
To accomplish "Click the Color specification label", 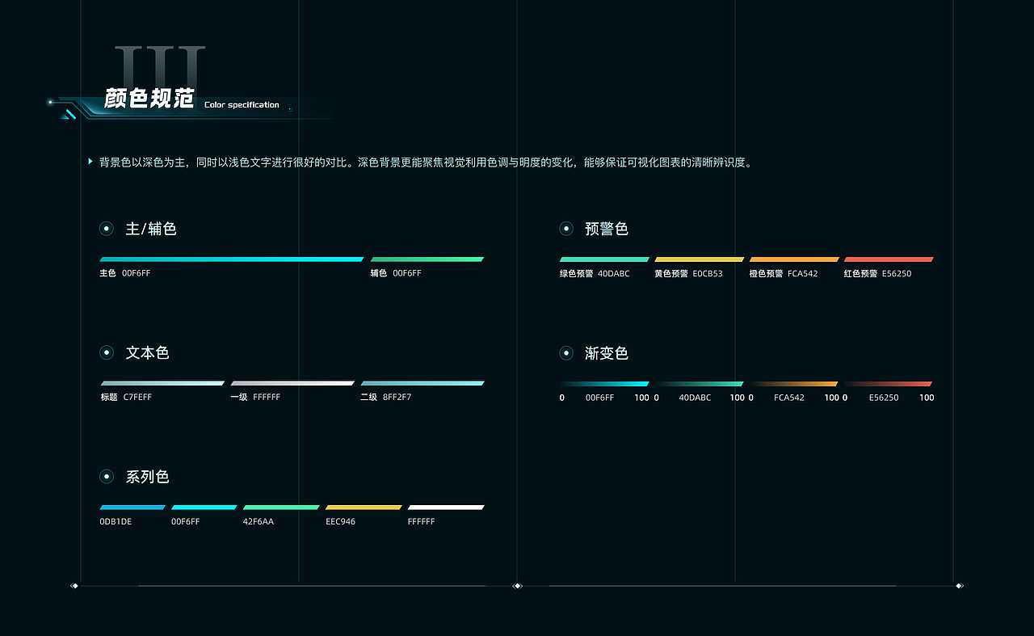I will click(242, 104).
